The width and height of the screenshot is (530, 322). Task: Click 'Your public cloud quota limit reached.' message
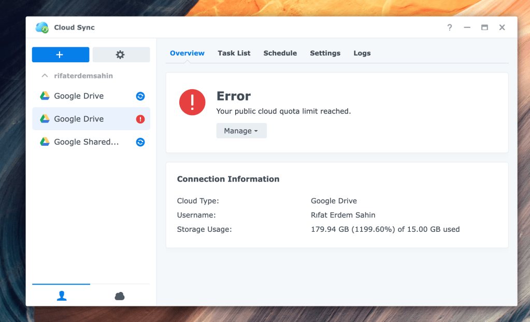(283, 111)
